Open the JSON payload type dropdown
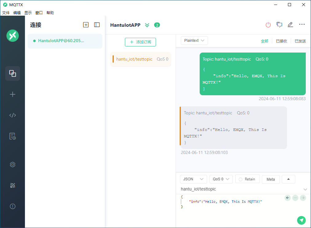The height and width of the screenshot is (228, 311). [193, 179]
